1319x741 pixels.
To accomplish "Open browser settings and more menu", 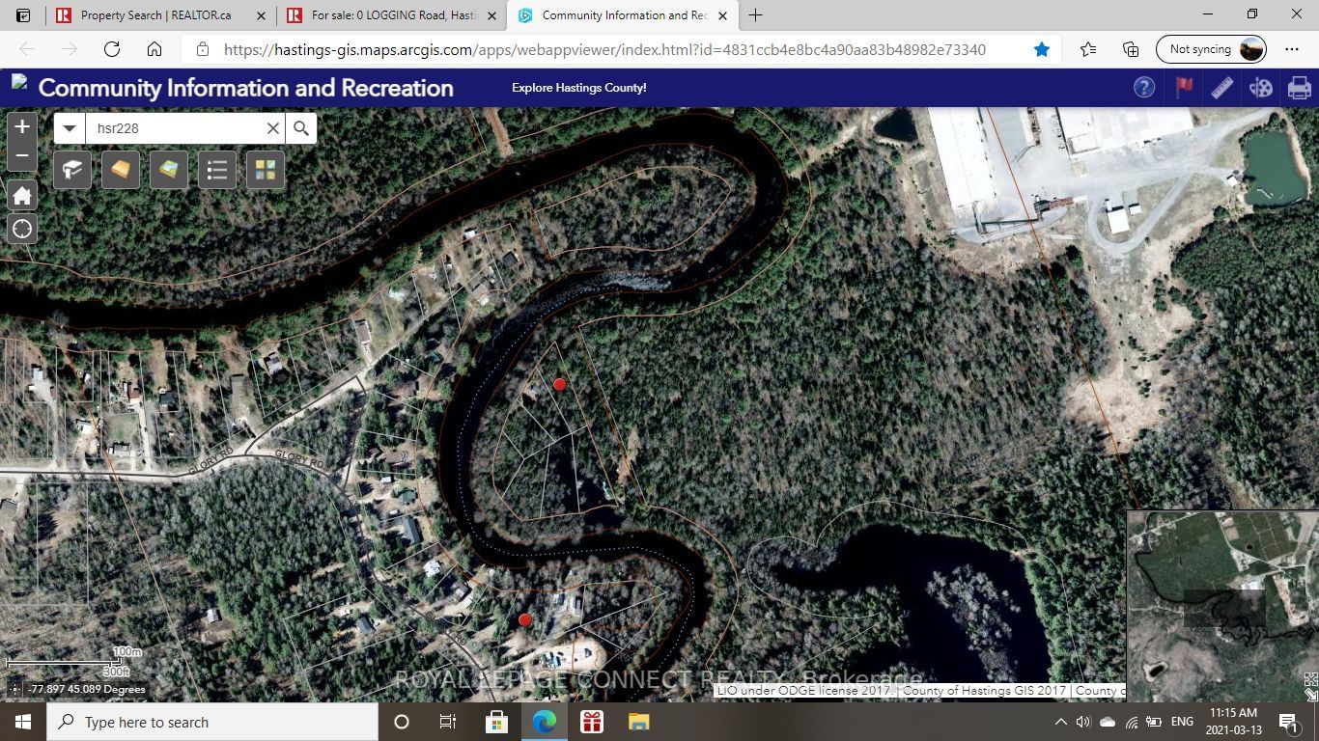I will coord(1292,49).
